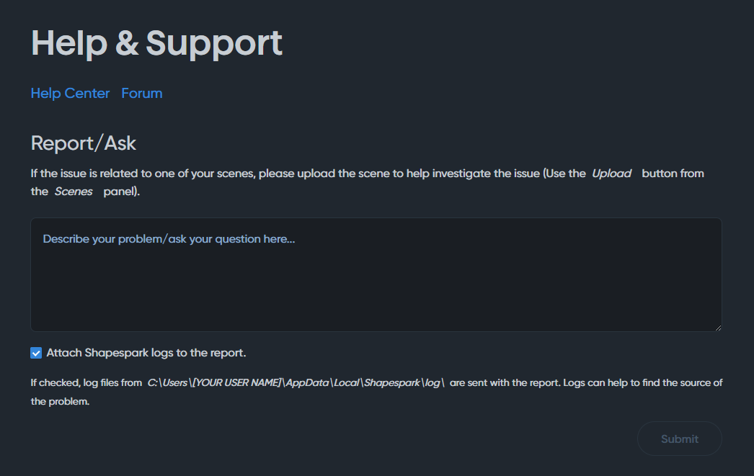Click the 'If checked, log files from' text
Image resolution: width=754 pixels, height=476 pixels.
[x=86, y=383]
